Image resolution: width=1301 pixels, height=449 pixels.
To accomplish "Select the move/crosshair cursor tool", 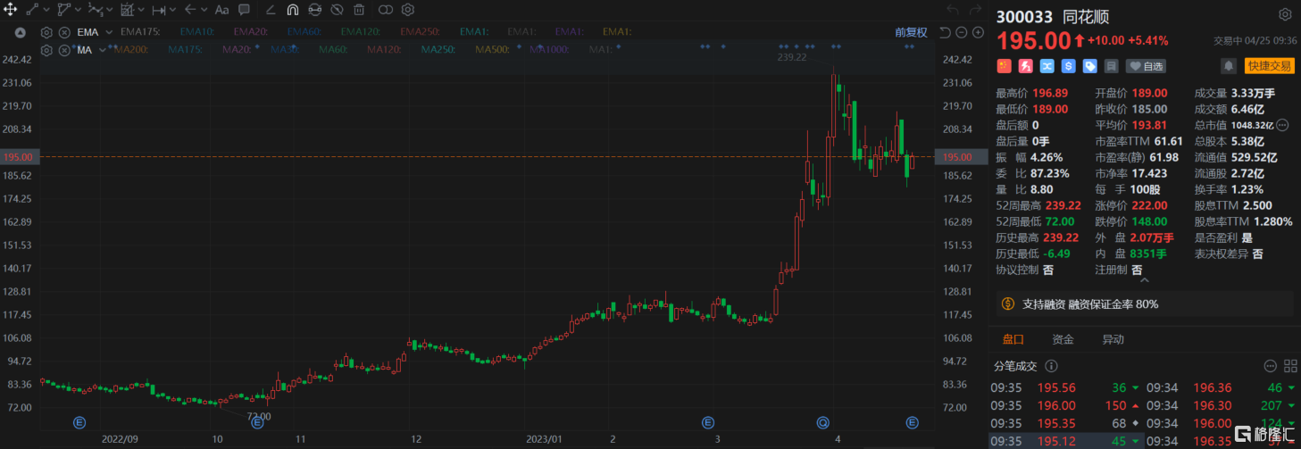I will (x=10, y=10).
